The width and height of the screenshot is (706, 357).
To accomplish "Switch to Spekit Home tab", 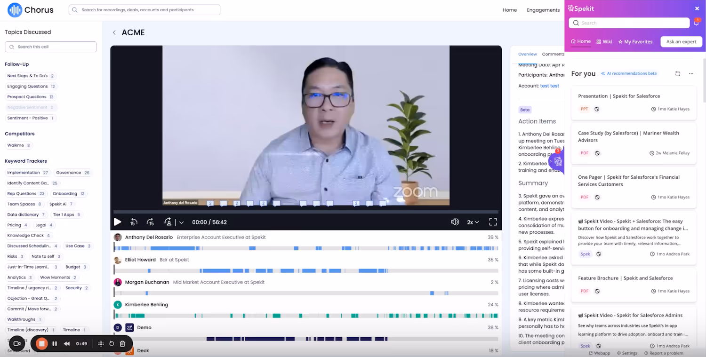I will [x=581, y=41].
